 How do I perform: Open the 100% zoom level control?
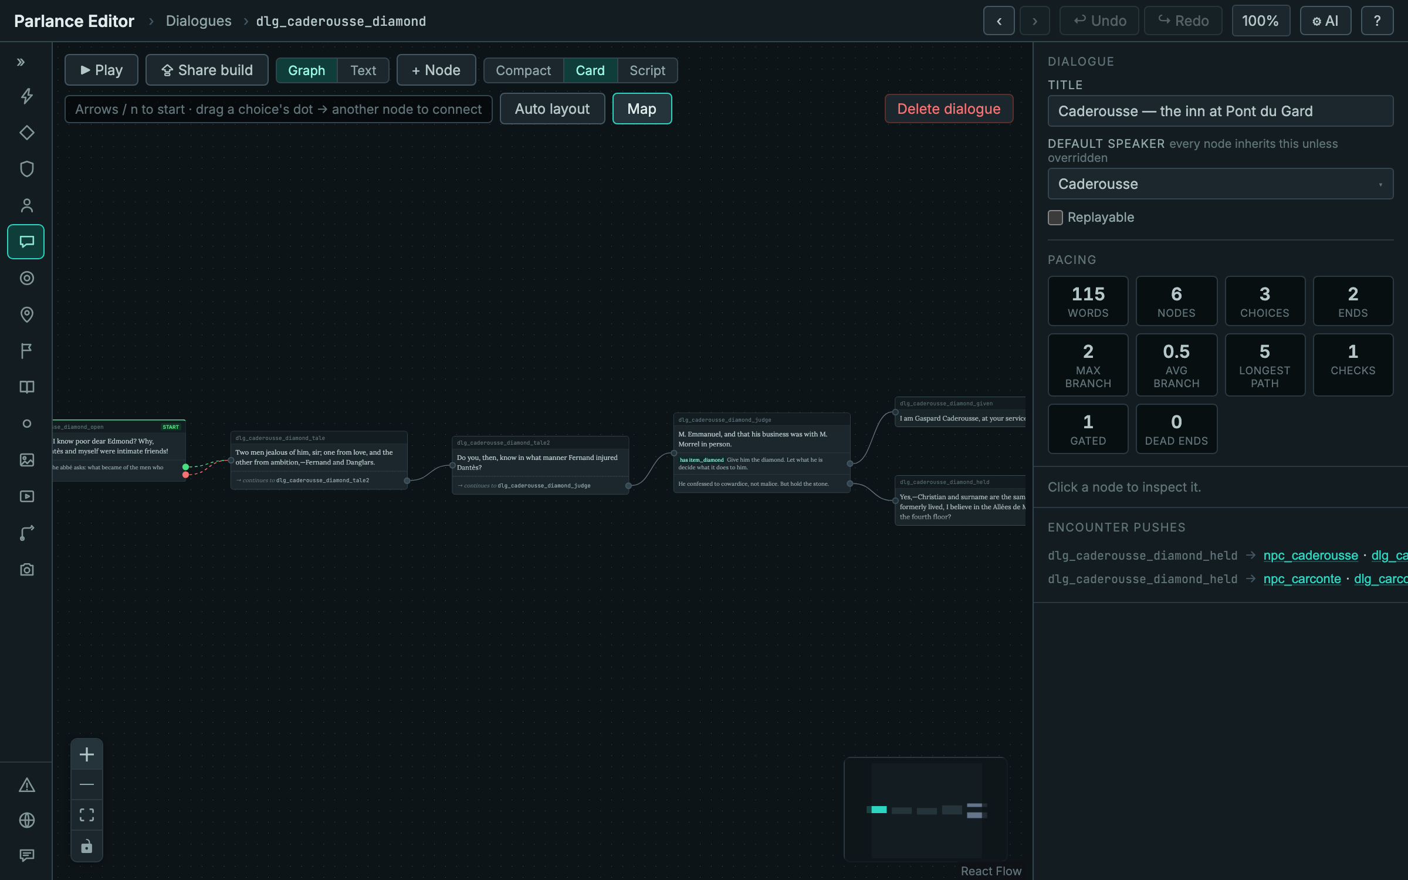[x=1261, y=21]
